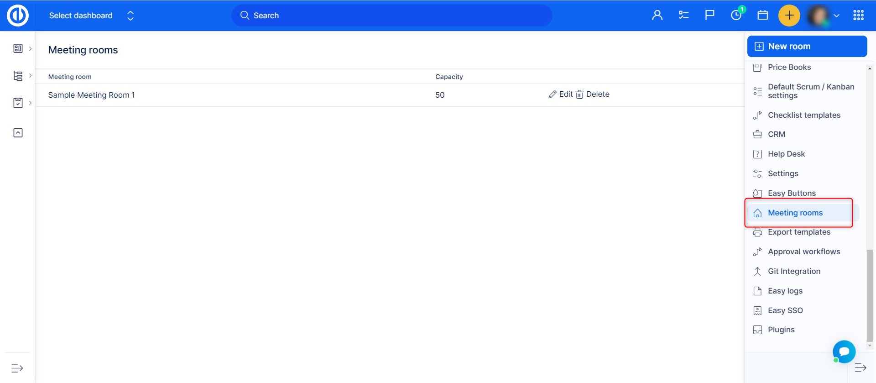Open the user profile icon in header

(x=657, y=16)
